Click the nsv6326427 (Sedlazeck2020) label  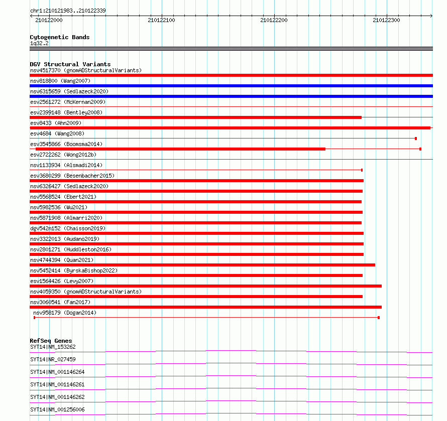click(69, 186)
